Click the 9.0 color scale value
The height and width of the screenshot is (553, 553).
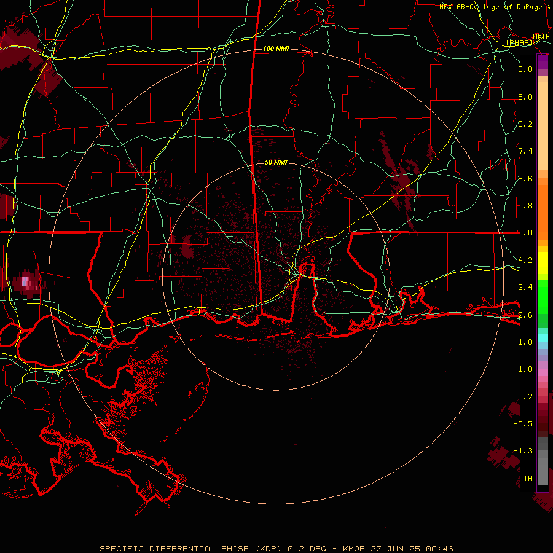525,96
